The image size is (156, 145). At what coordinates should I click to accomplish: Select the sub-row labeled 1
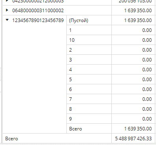[x=89, y=30]
